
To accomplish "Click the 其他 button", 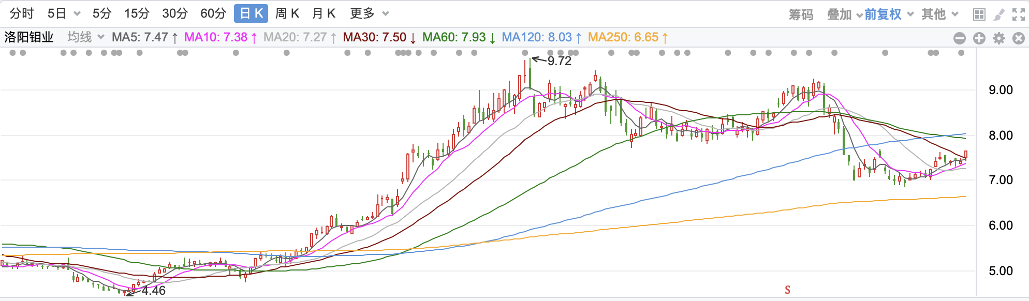I will click(934, 14).
